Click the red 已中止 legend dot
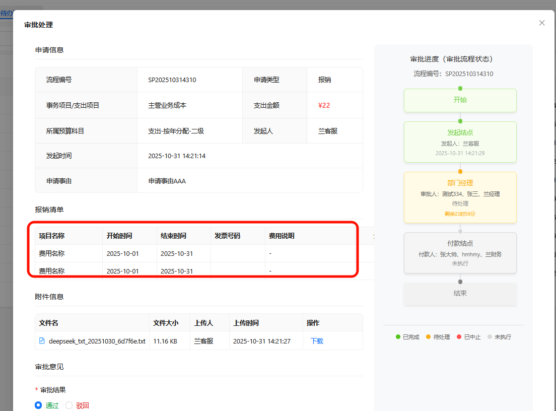556x411 pixels. (x=459, y=337)
